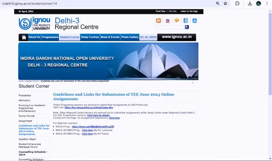This screenshot has width=272, height=161.
Task: Open the LMS ignouonline login link
Action: pos(89,107)
